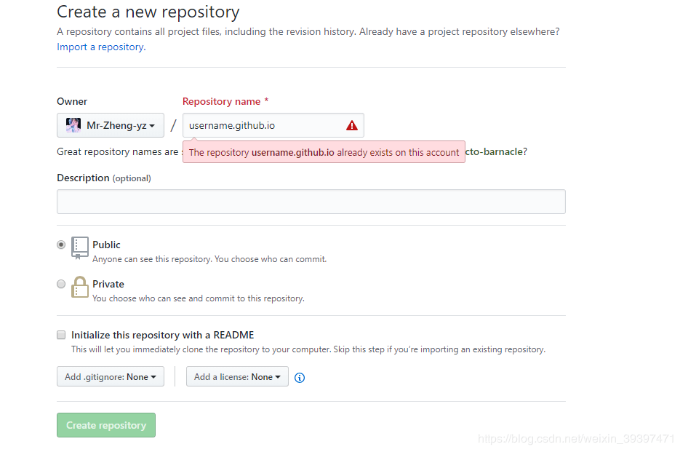Open the Owner dropdown Mr-Zheng-yz

click(110, 125)
